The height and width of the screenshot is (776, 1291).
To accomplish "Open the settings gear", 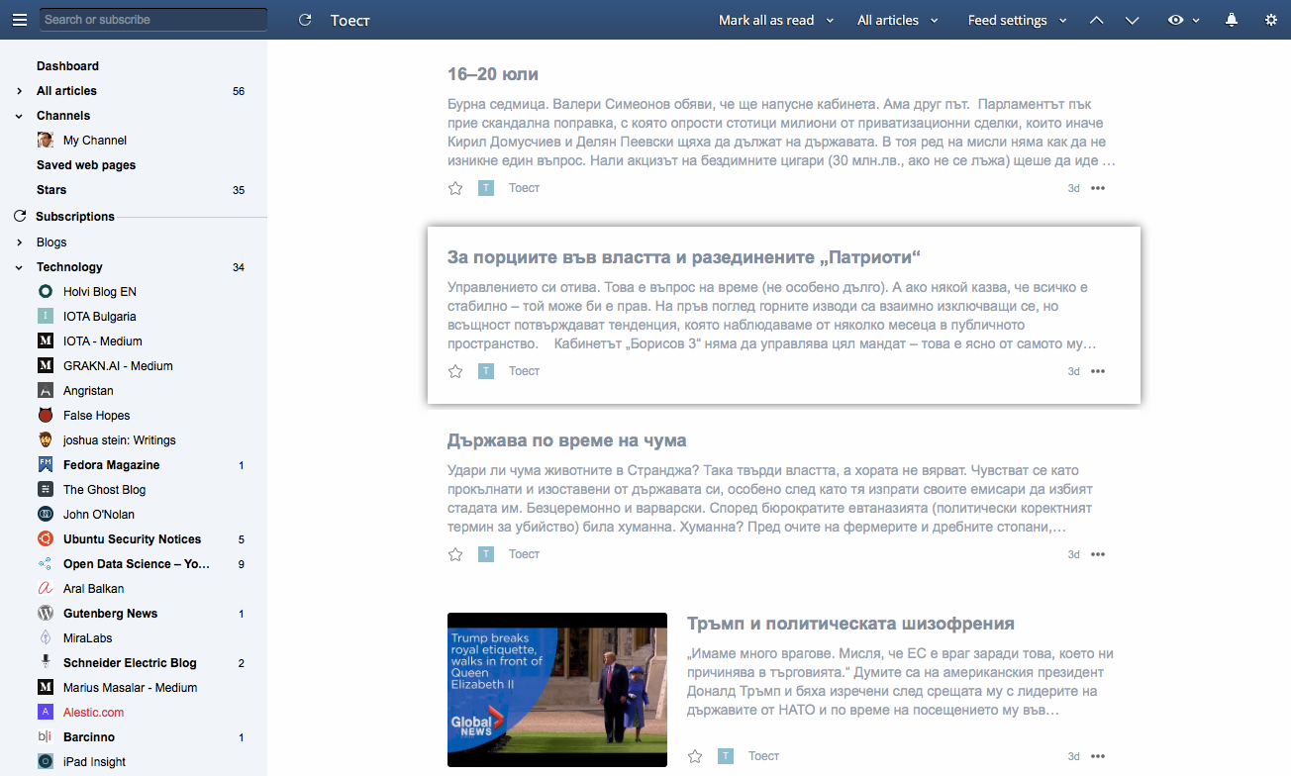I will click(1271, 19).
